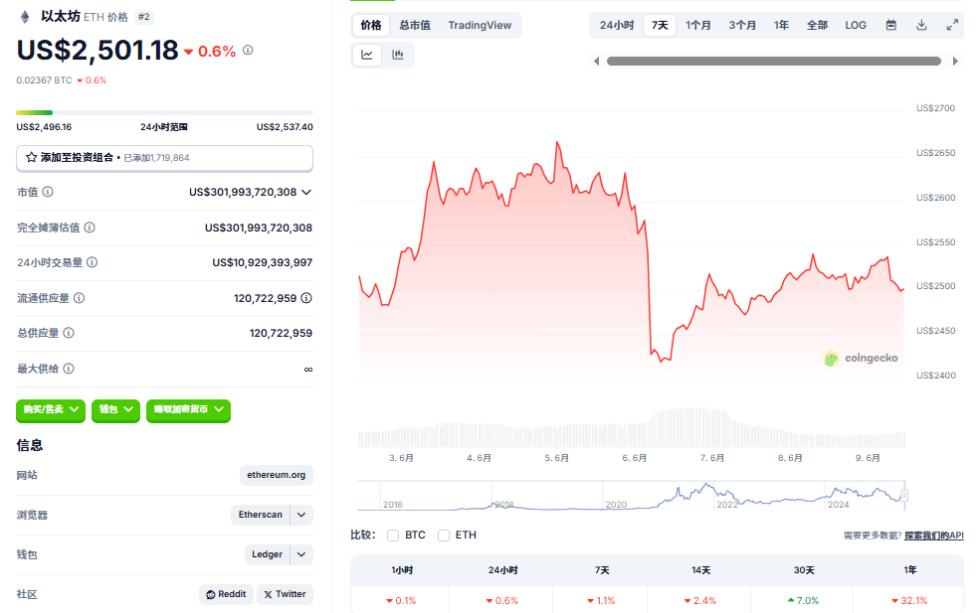Open Etherscan explorer link
Screen dimensions: 978x613
click(x=261, y=515)
